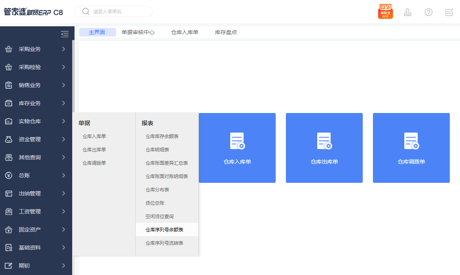Expand the 采购检验 chevron arrow
This screenshot has height=275, width=460.
tap(64, 67)
